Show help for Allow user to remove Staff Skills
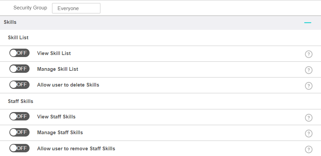The image size is (321, 156). [309, 150]
